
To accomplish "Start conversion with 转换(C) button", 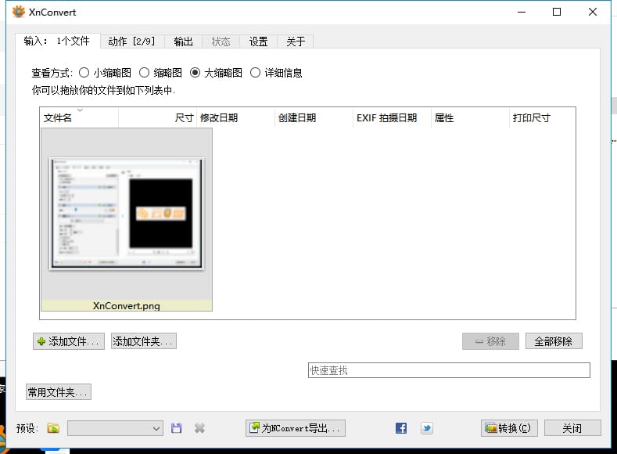I will pyautogui.click(x=509, y=428).
